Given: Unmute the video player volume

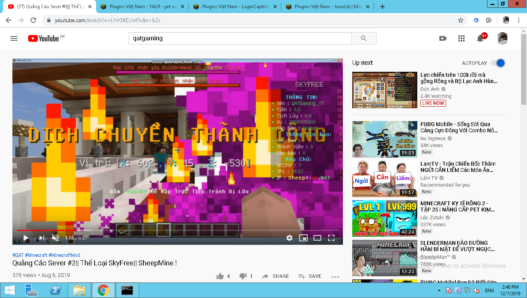Looking at the screenshot, I should (55, 238).
